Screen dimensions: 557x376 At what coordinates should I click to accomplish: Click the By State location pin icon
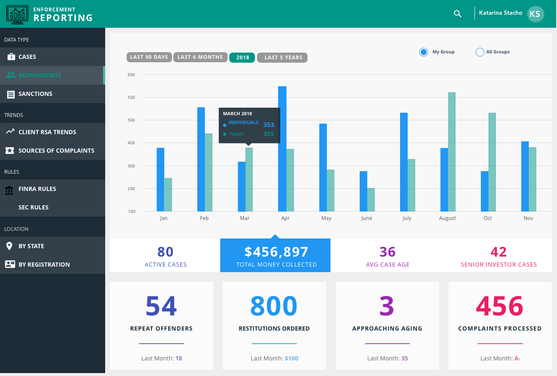click(x=9, y=246)
